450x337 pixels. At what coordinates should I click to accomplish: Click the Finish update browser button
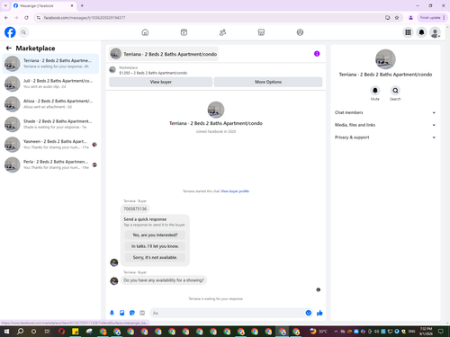(x=432, y=18)
